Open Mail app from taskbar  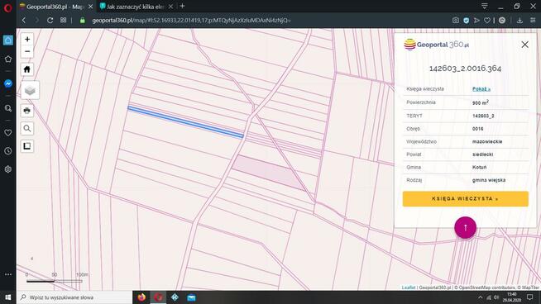(191, 297)
